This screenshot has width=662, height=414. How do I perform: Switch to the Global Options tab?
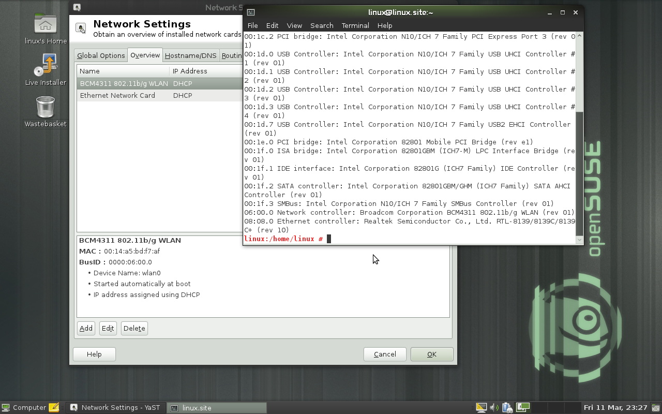coord(101,56)
